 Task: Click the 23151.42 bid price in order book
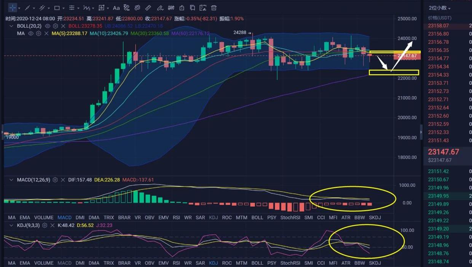[x=438, y=172]
